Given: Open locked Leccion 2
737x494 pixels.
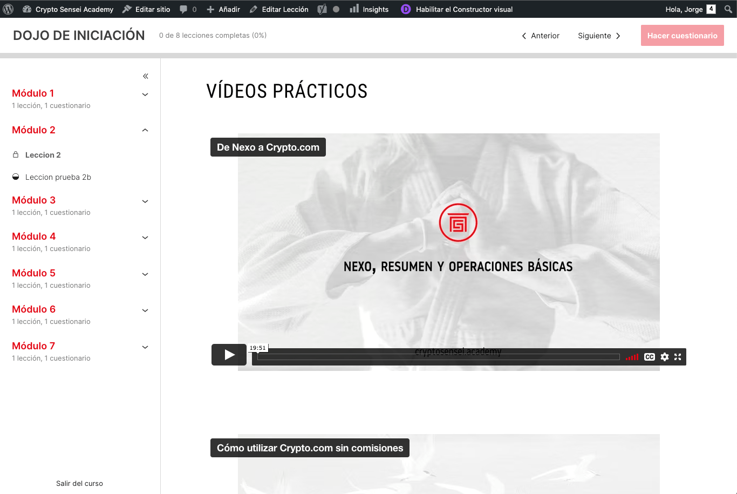Looking at the screenshot, I should pyautogui.click(x=43, y=155).
